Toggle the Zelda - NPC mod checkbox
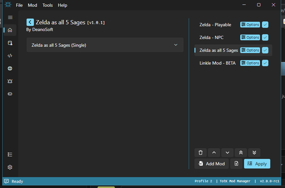 [265, 37]
